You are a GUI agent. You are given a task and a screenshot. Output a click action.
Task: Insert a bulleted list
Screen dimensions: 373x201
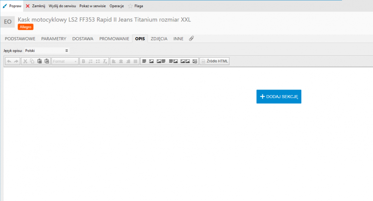pyautogui.click(x=98, y=61)
